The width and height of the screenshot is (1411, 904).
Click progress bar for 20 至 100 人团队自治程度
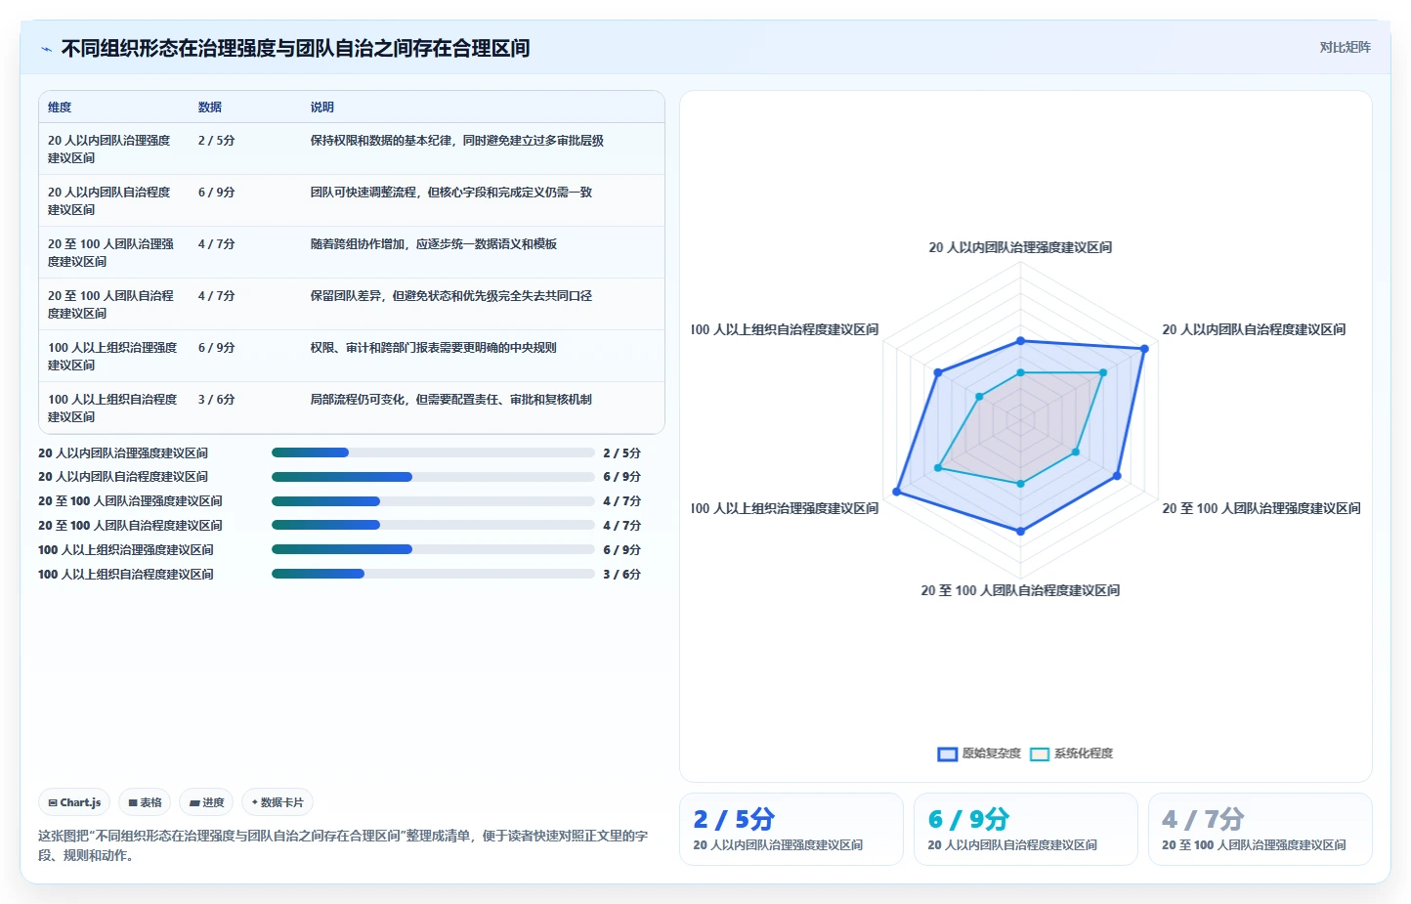[433, 525]
